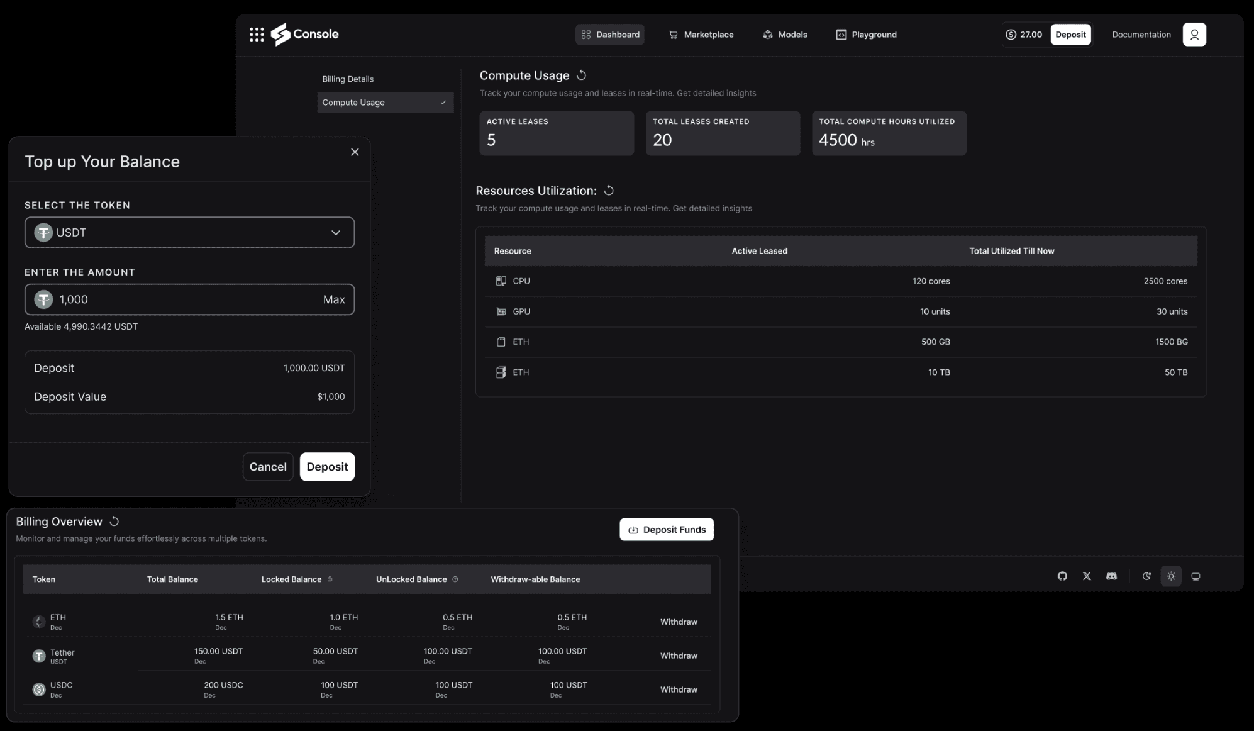Open the X (Twitter) link icon
Screen dimensions: 1254x731
1087,576
